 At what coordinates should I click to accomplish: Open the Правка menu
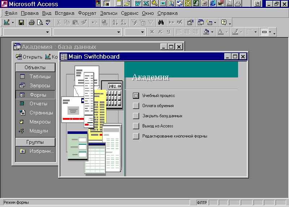click(x=30, y=13)
